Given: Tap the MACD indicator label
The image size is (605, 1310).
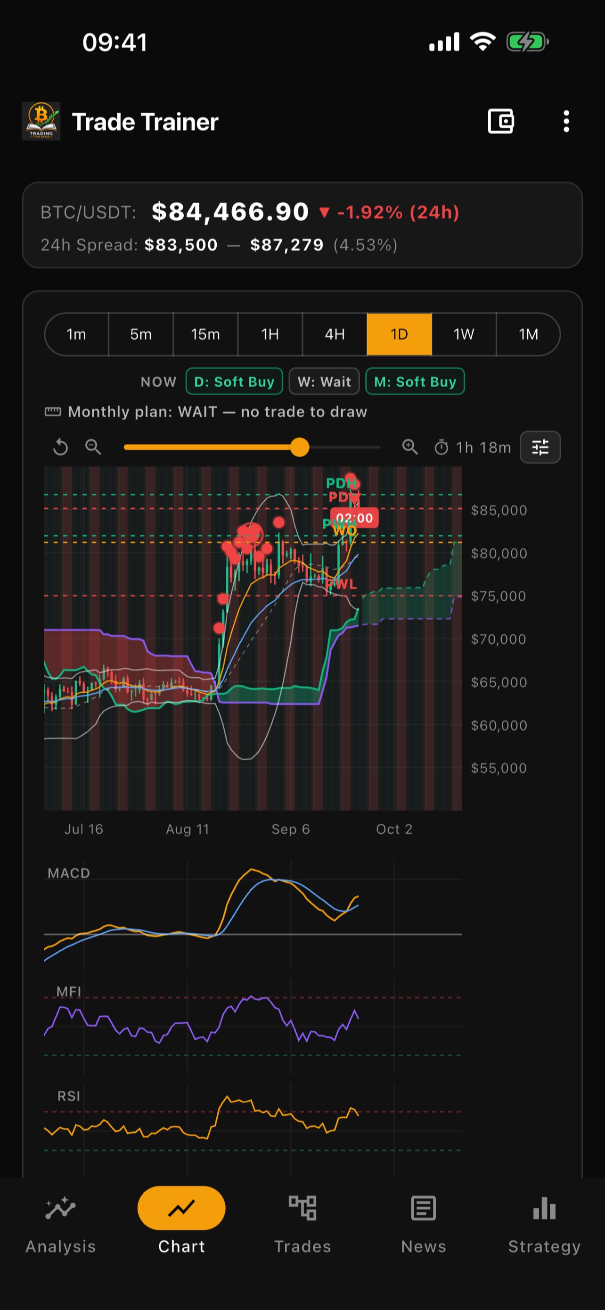Looking at the screenshot, I should tap(69, 873).
